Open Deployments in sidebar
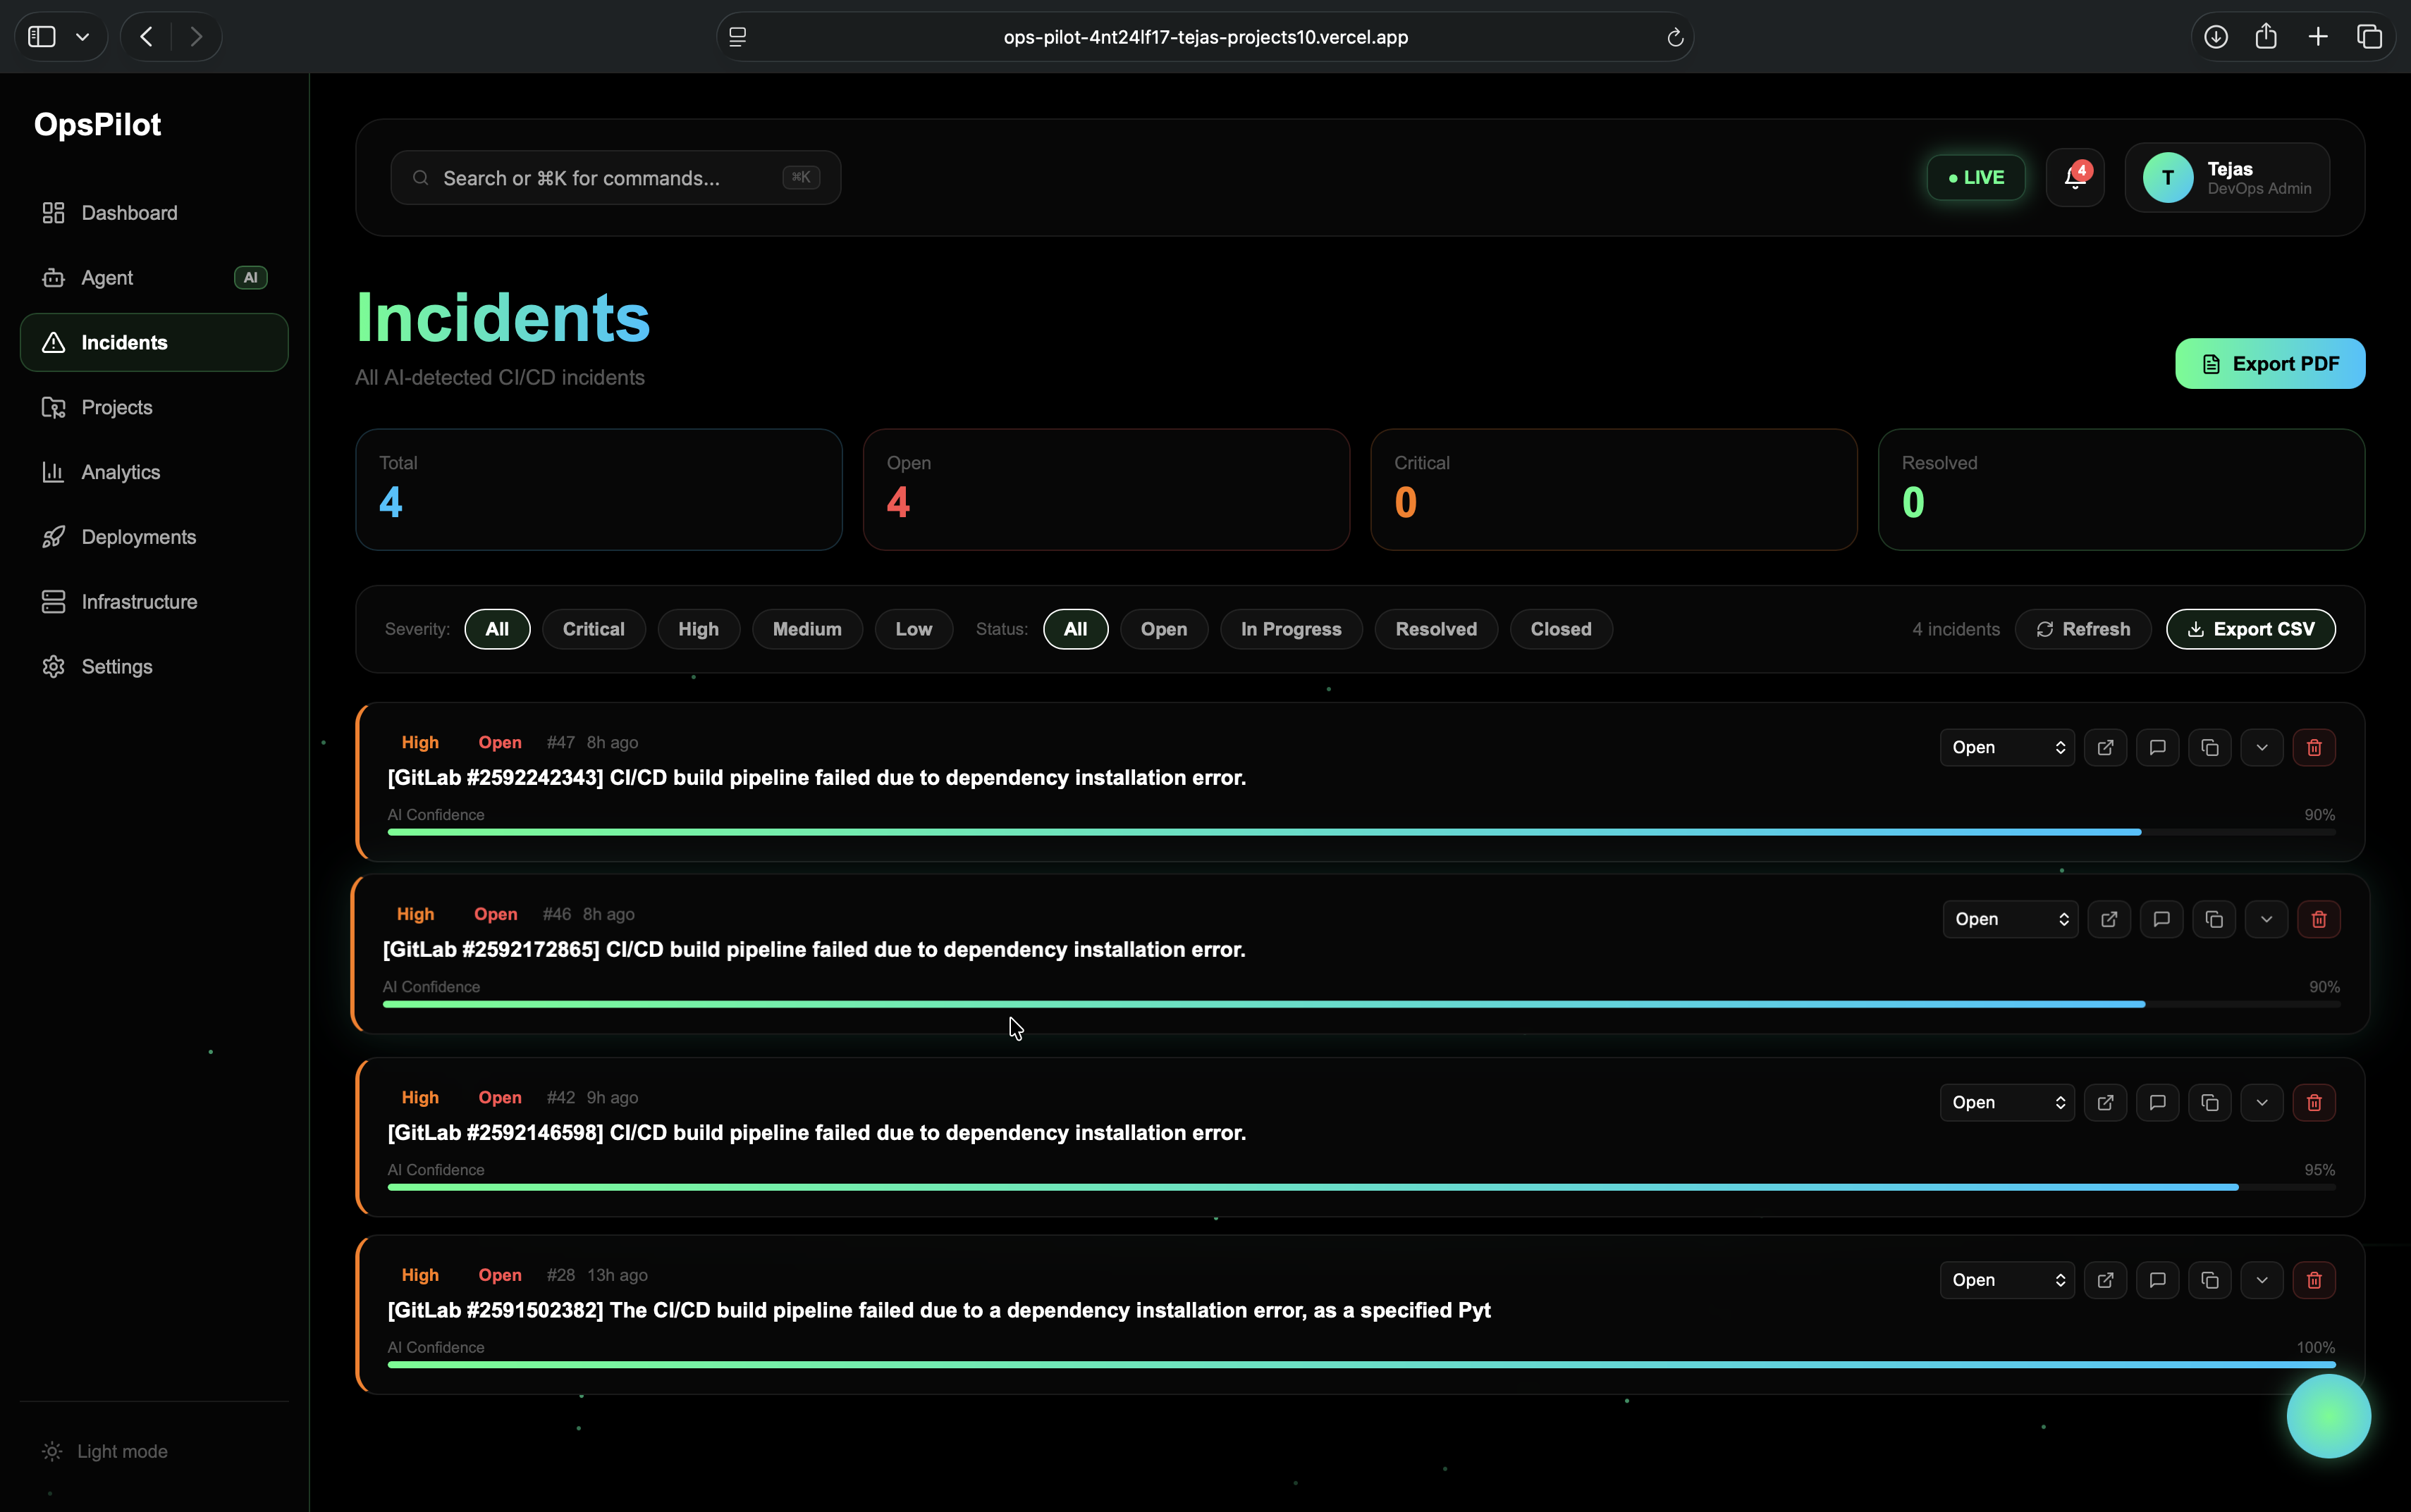This screenshot has width=2411, height=1512. pyautogui.click(x=154, y=537)
